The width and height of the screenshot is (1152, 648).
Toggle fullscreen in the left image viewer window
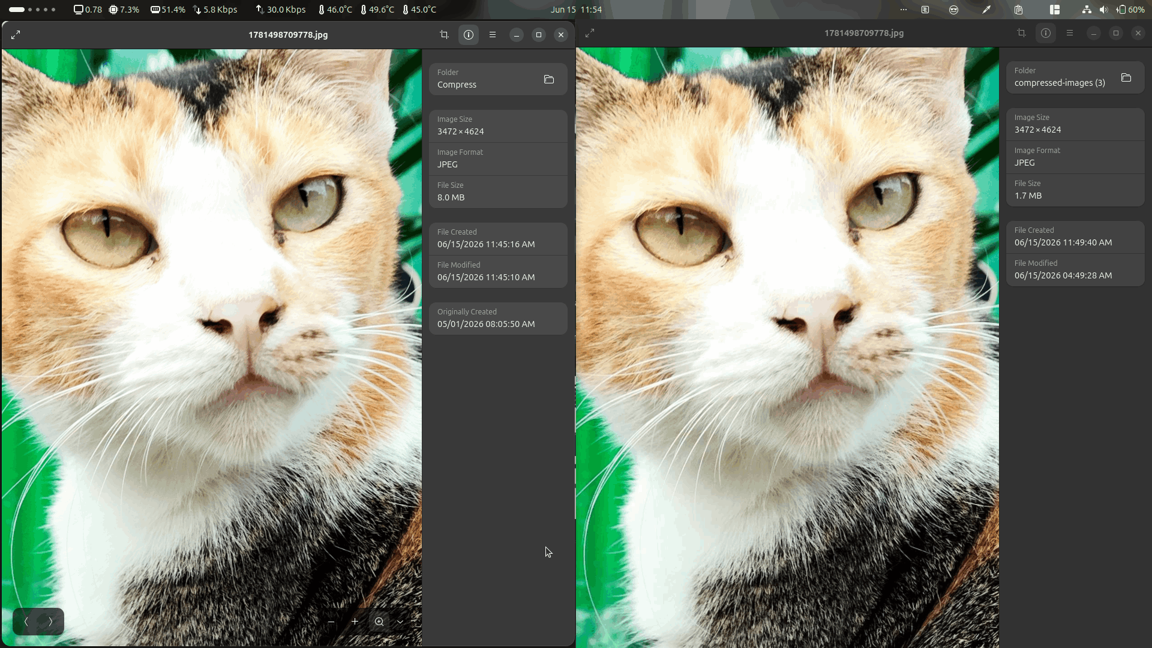point(16,35)
